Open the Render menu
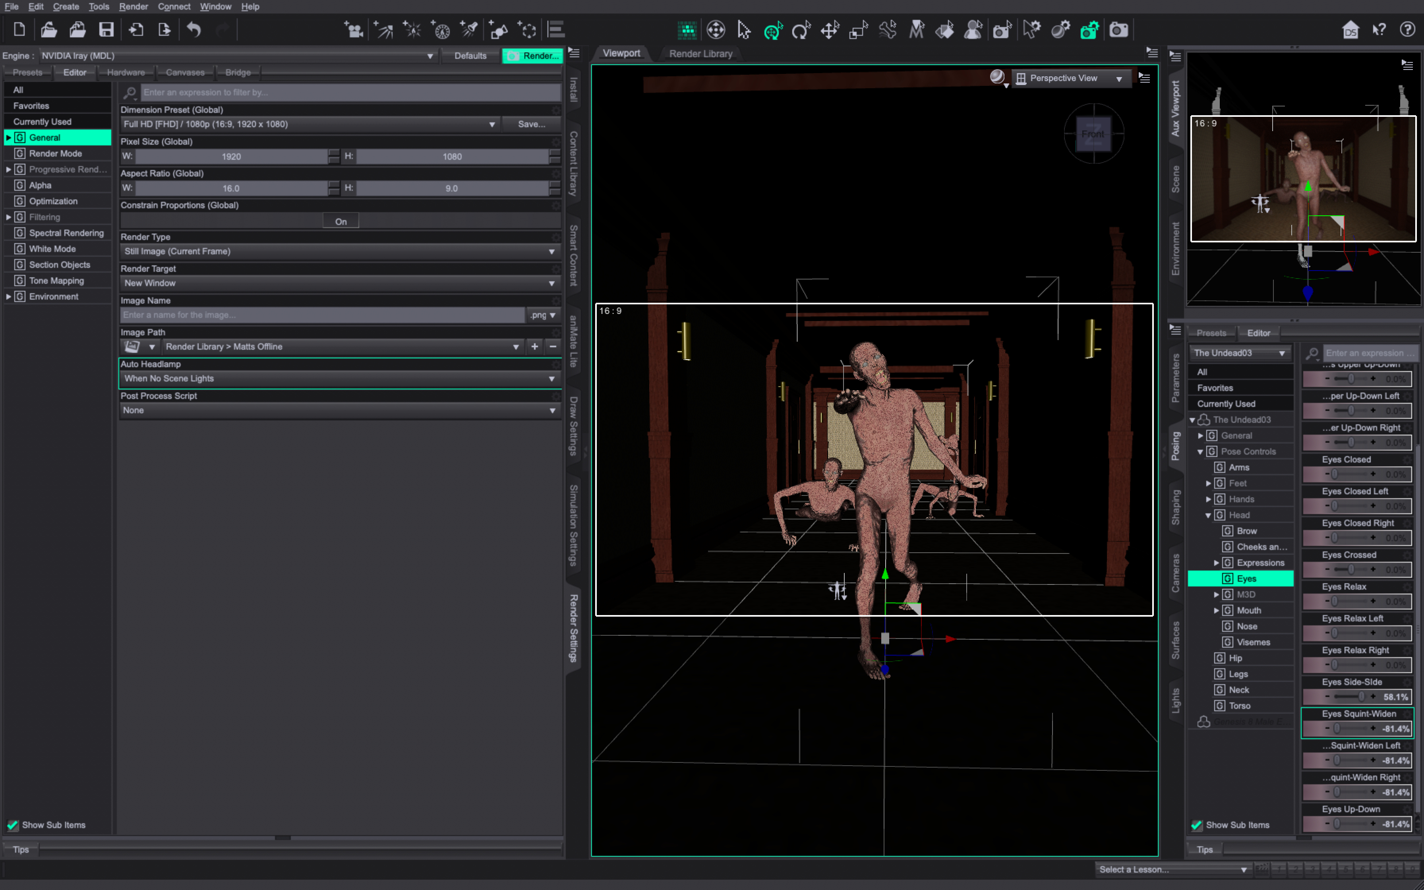 click(x=133, y=6)
